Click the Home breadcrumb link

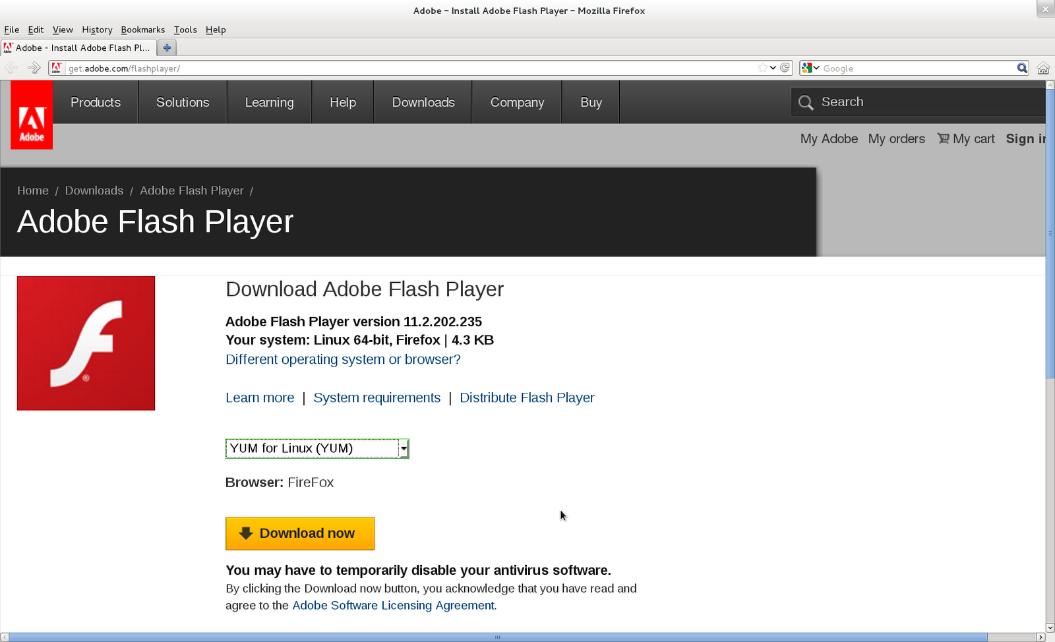click(x=33, y=190)
